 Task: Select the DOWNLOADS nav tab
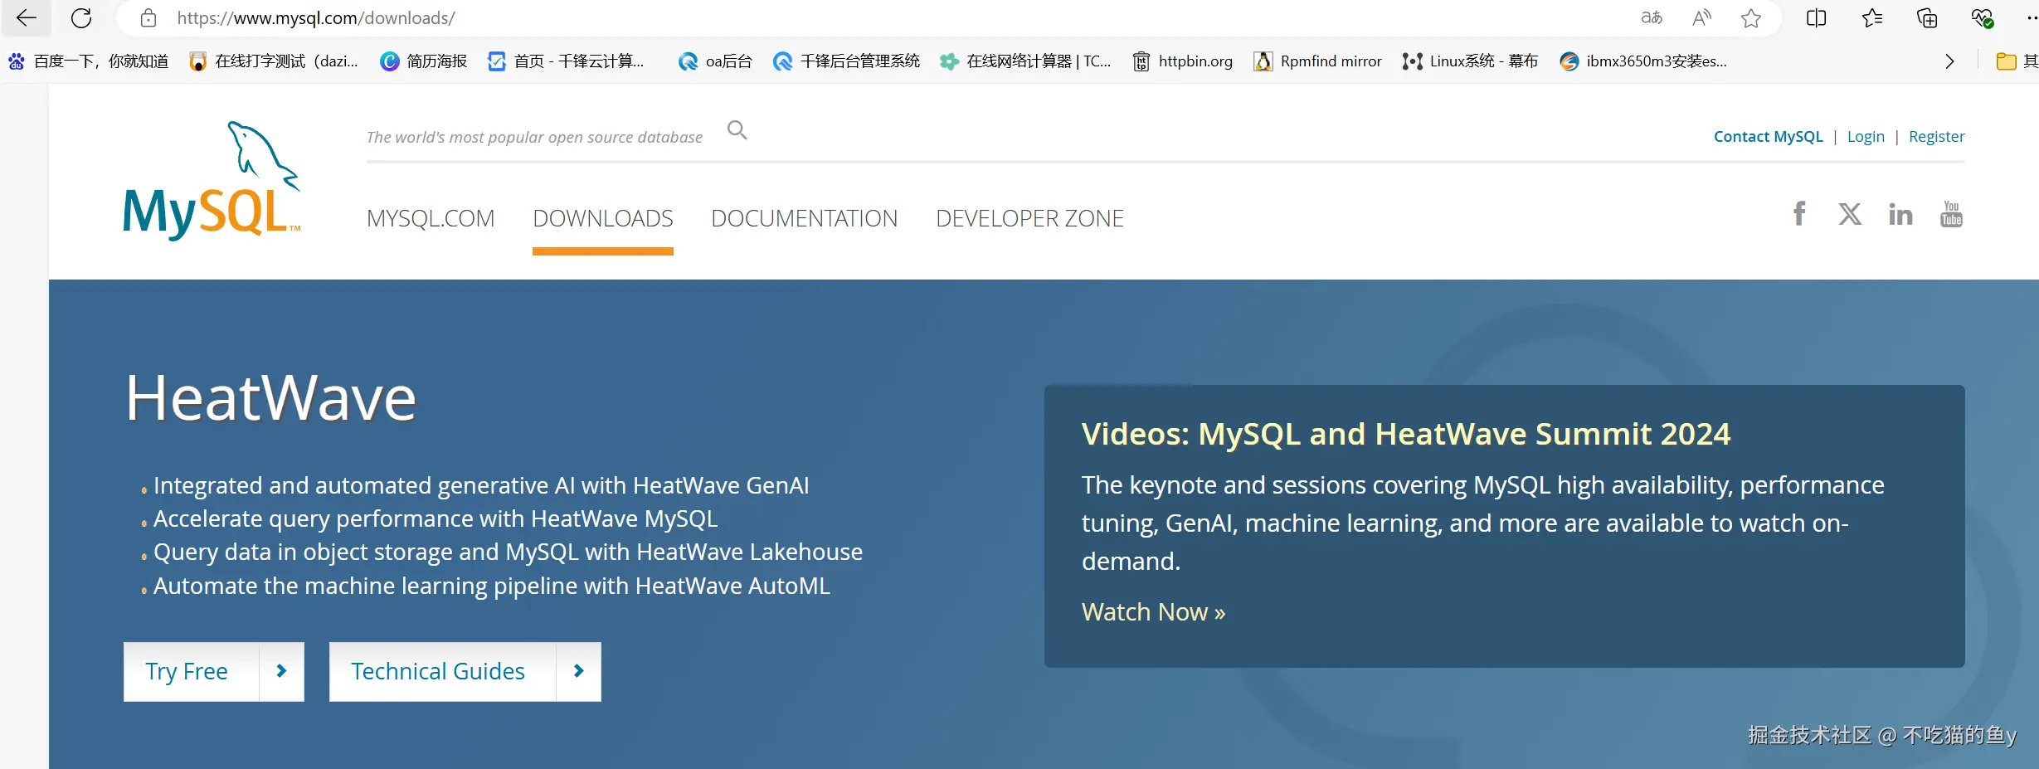pyautogui.click(x=603, y=218)
